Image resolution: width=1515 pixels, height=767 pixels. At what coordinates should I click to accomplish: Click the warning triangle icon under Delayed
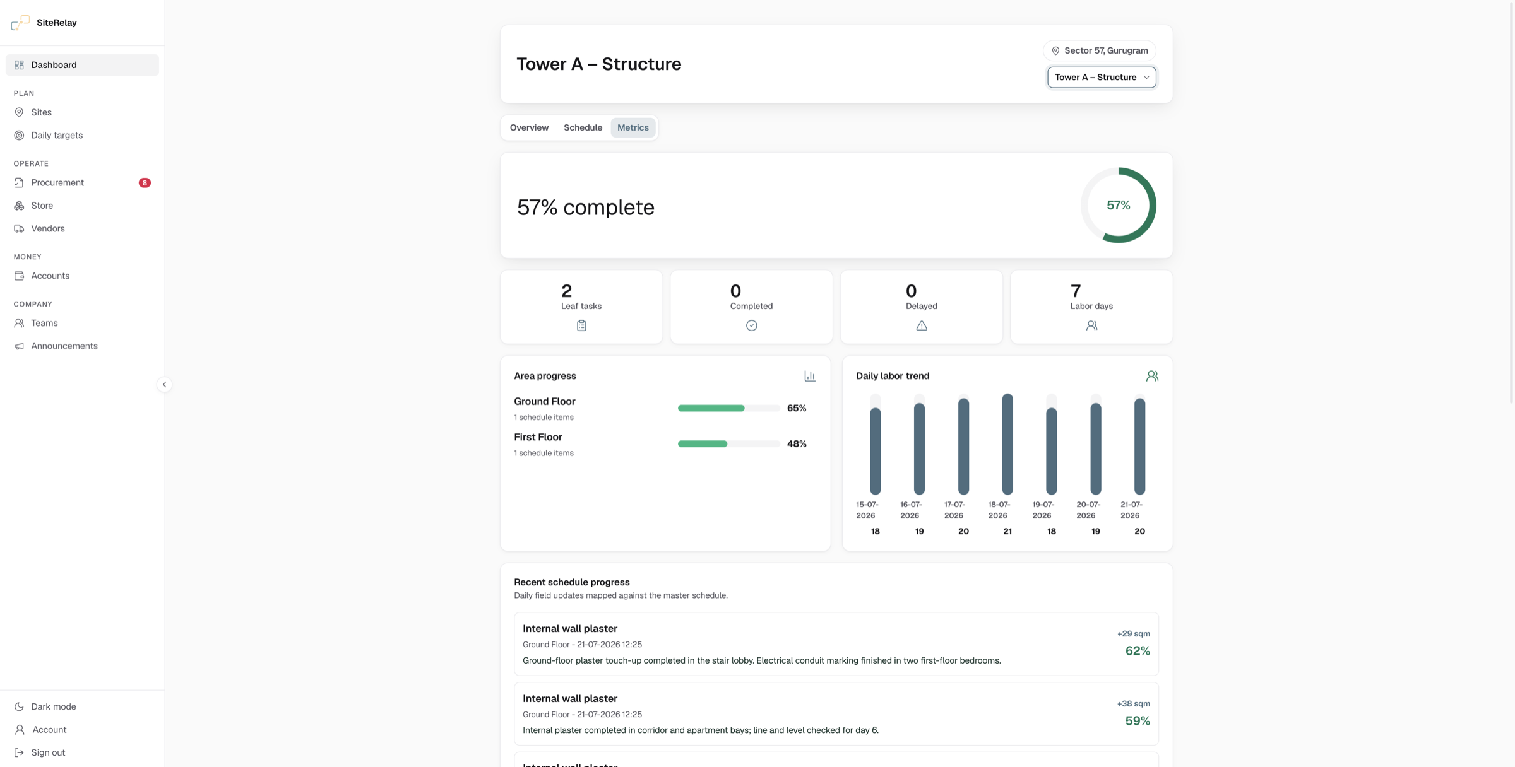[x=922, y=325]
